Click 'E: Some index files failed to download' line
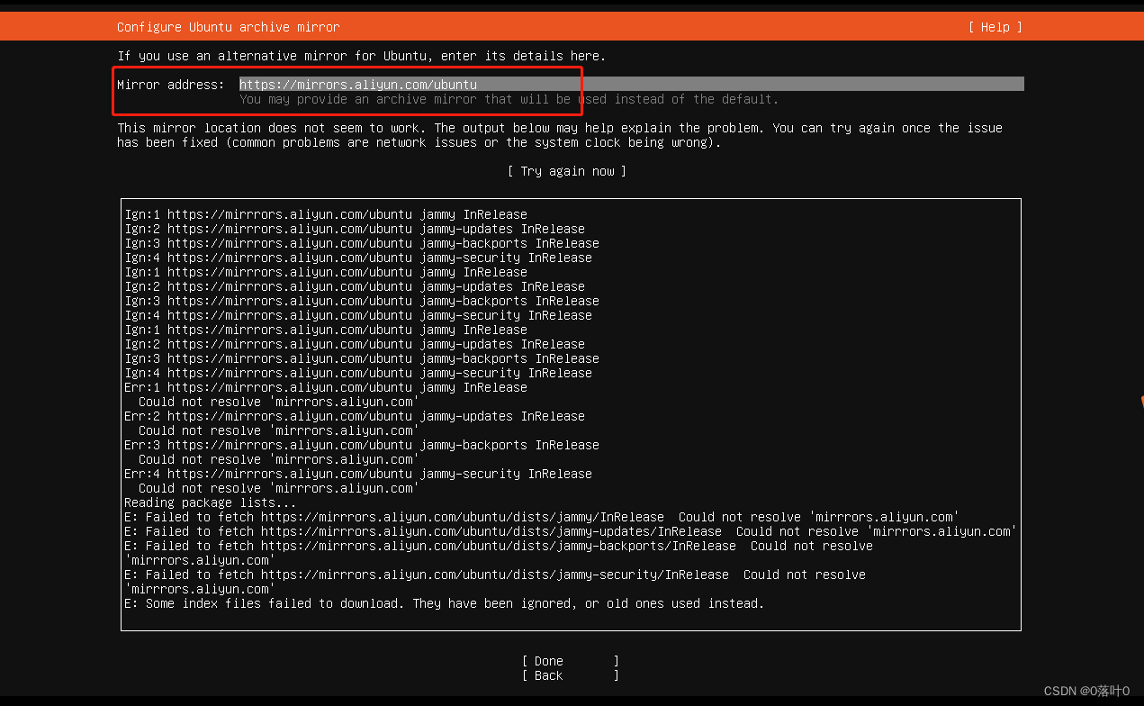This screenshot has width=1144, height=706. click(445, 603)
